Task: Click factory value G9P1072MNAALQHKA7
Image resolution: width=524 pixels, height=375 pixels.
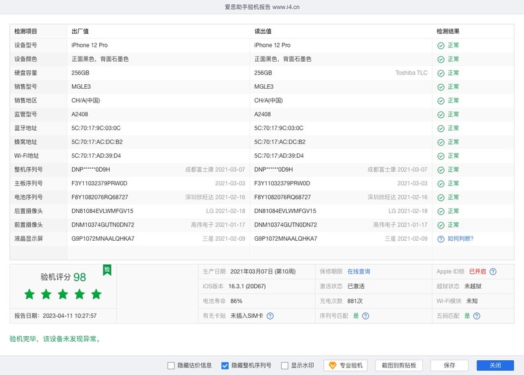Action: coord(103,238)
